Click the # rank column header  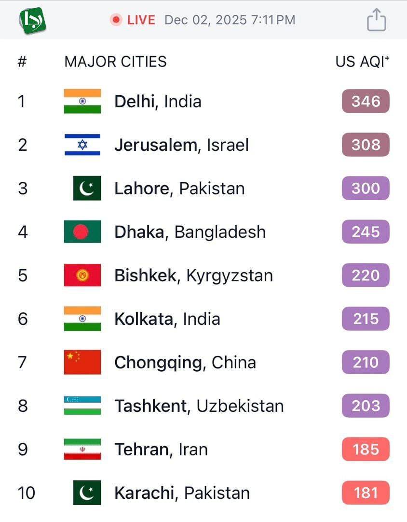22,61
